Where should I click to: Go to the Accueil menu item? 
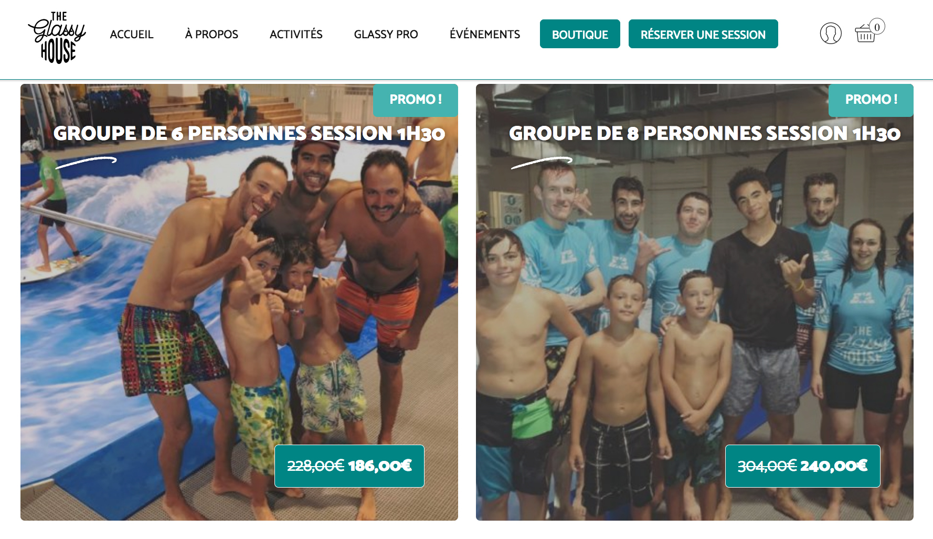(x=132, y=35)
